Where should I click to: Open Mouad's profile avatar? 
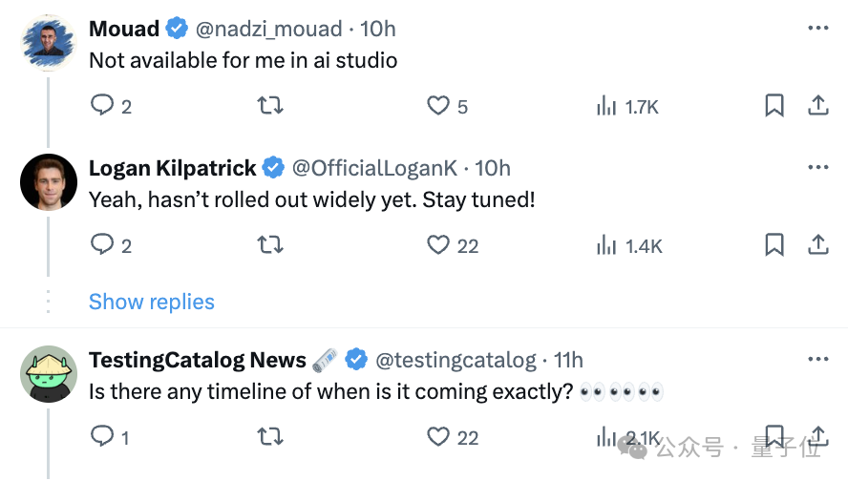pos(48,43)
